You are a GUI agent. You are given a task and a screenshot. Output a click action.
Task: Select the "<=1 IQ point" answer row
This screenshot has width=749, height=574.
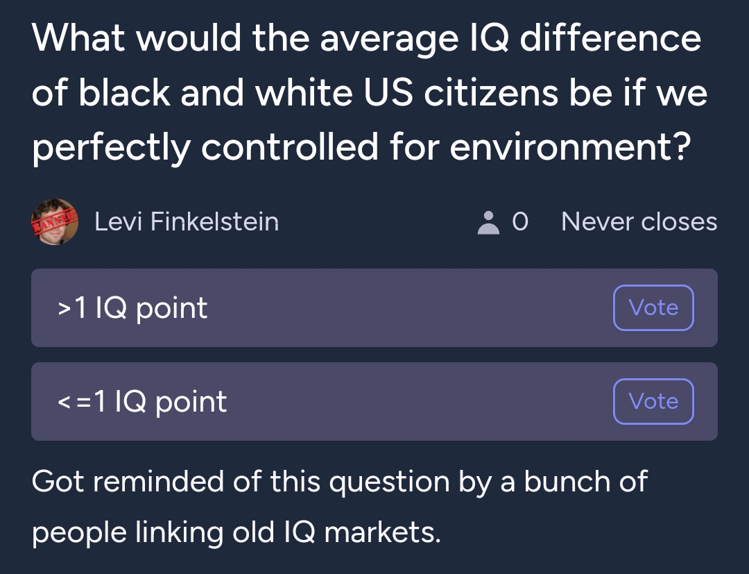coord(374,401)
